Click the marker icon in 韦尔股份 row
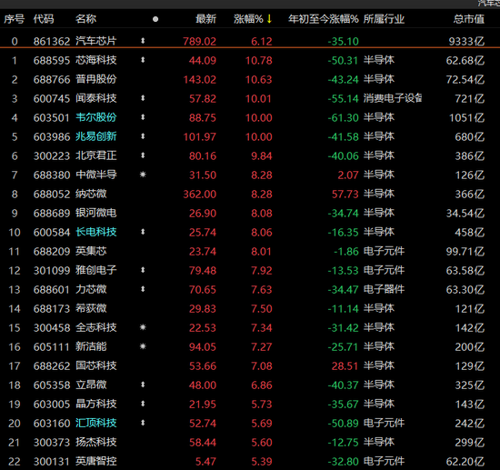 [143, 117]
